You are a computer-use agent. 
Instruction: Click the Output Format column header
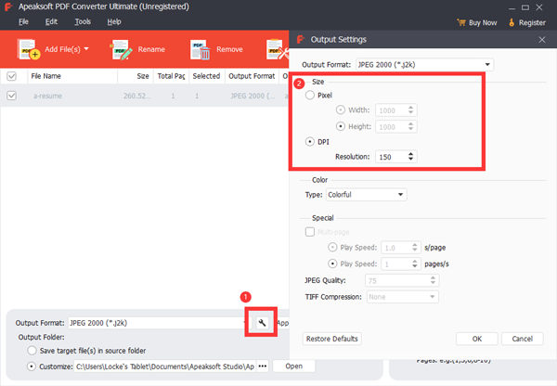coord(252,76)
